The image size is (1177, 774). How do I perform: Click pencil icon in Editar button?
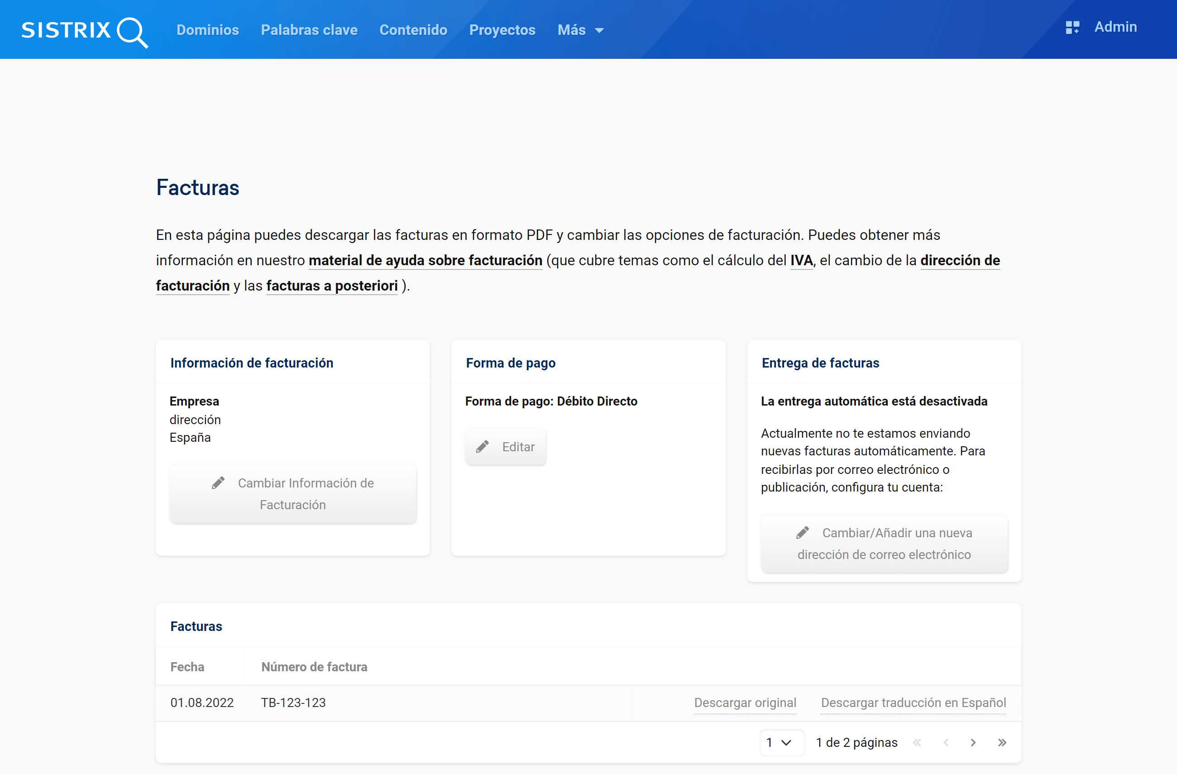pyautogui.click(x=482, y=447)
